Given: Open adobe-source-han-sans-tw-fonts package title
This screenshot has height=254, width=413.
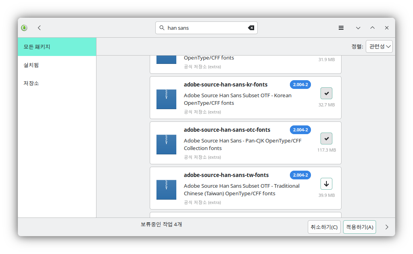Looking at the screenshot, I should click(x=226, y=175).
